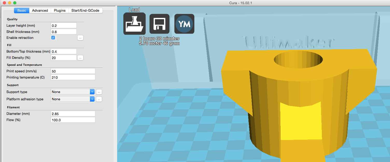Image resolution: width=390 pixels, height=162 pixels.
Task: Click the '2 hours 30 minutes' estimate text
Action: 159,38
